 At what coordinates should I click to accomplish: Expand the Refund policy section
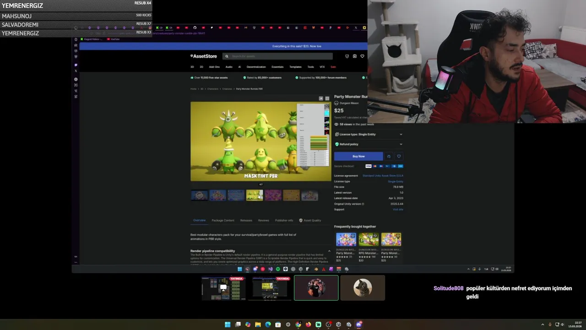pos(369,144)
